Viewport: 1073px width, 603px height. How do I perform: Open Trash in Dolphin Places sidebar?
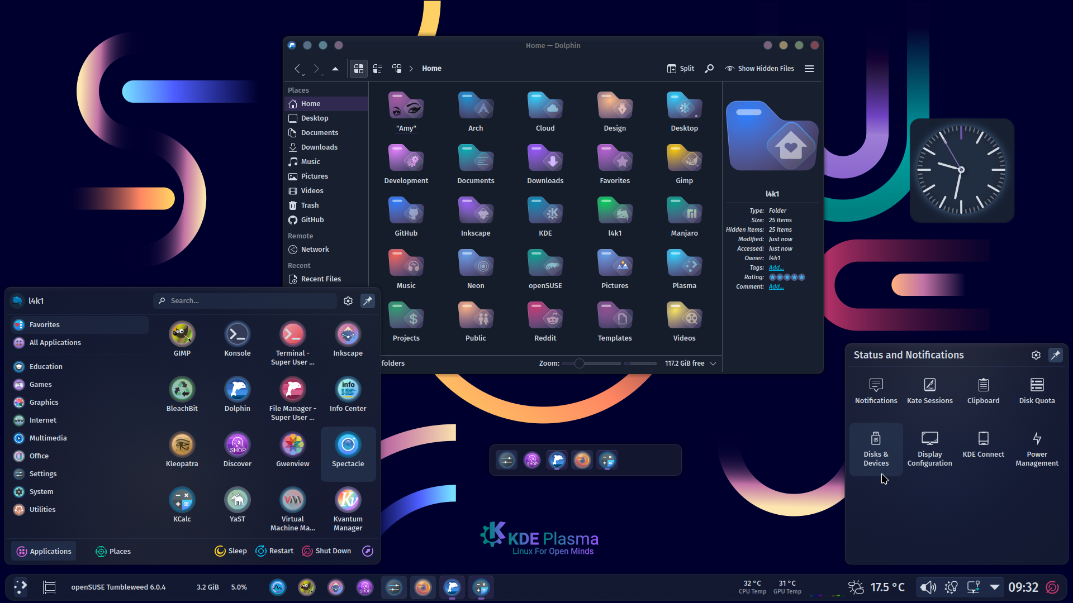(x=326, y=205)
